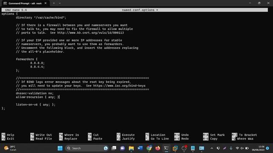Click the 8.8.8.8; forwarder entry
Screen dimensions: 273x153
pos(38,63)
